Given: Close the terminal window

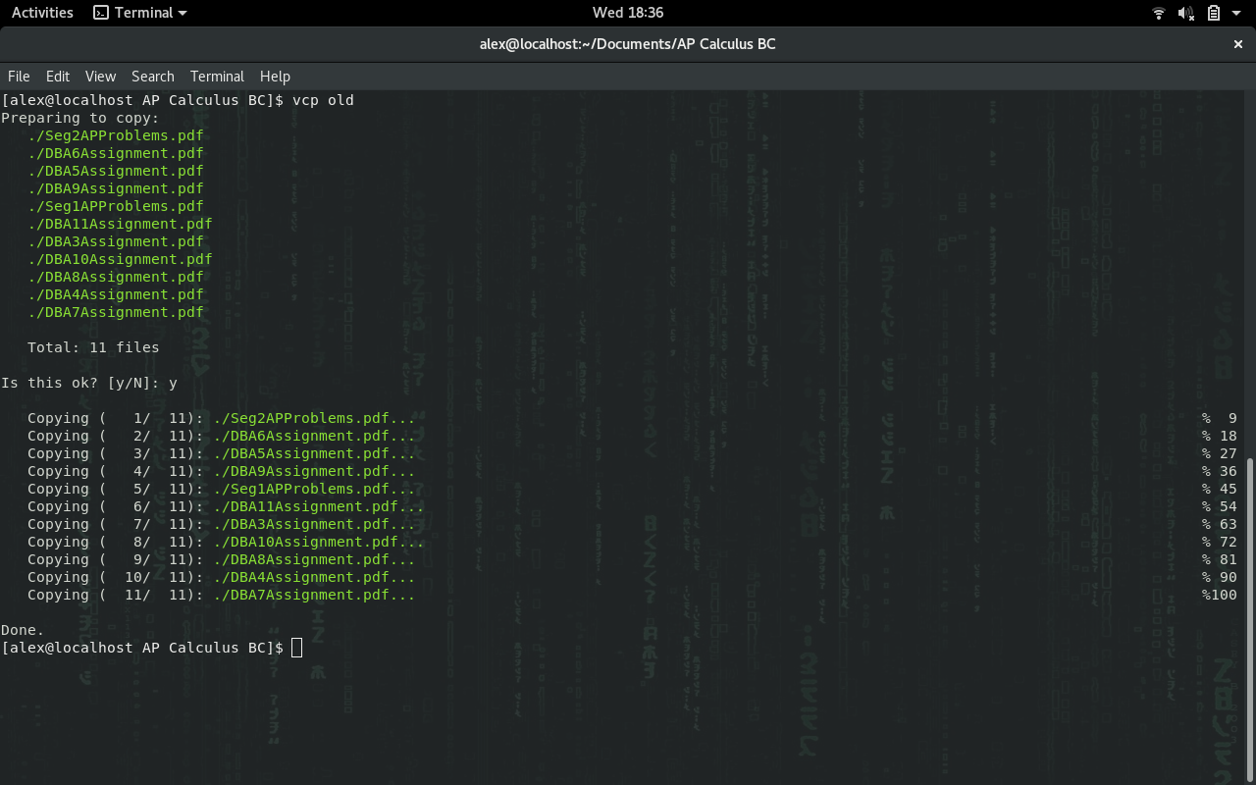Looking at the screenshot, I should click(x=1238, y=44).
